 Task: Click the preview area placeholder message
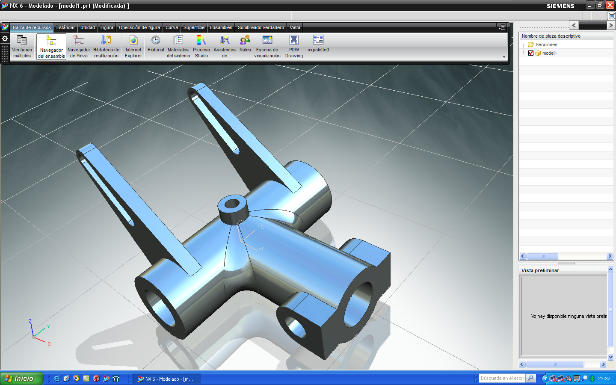[x=569, y=316]
